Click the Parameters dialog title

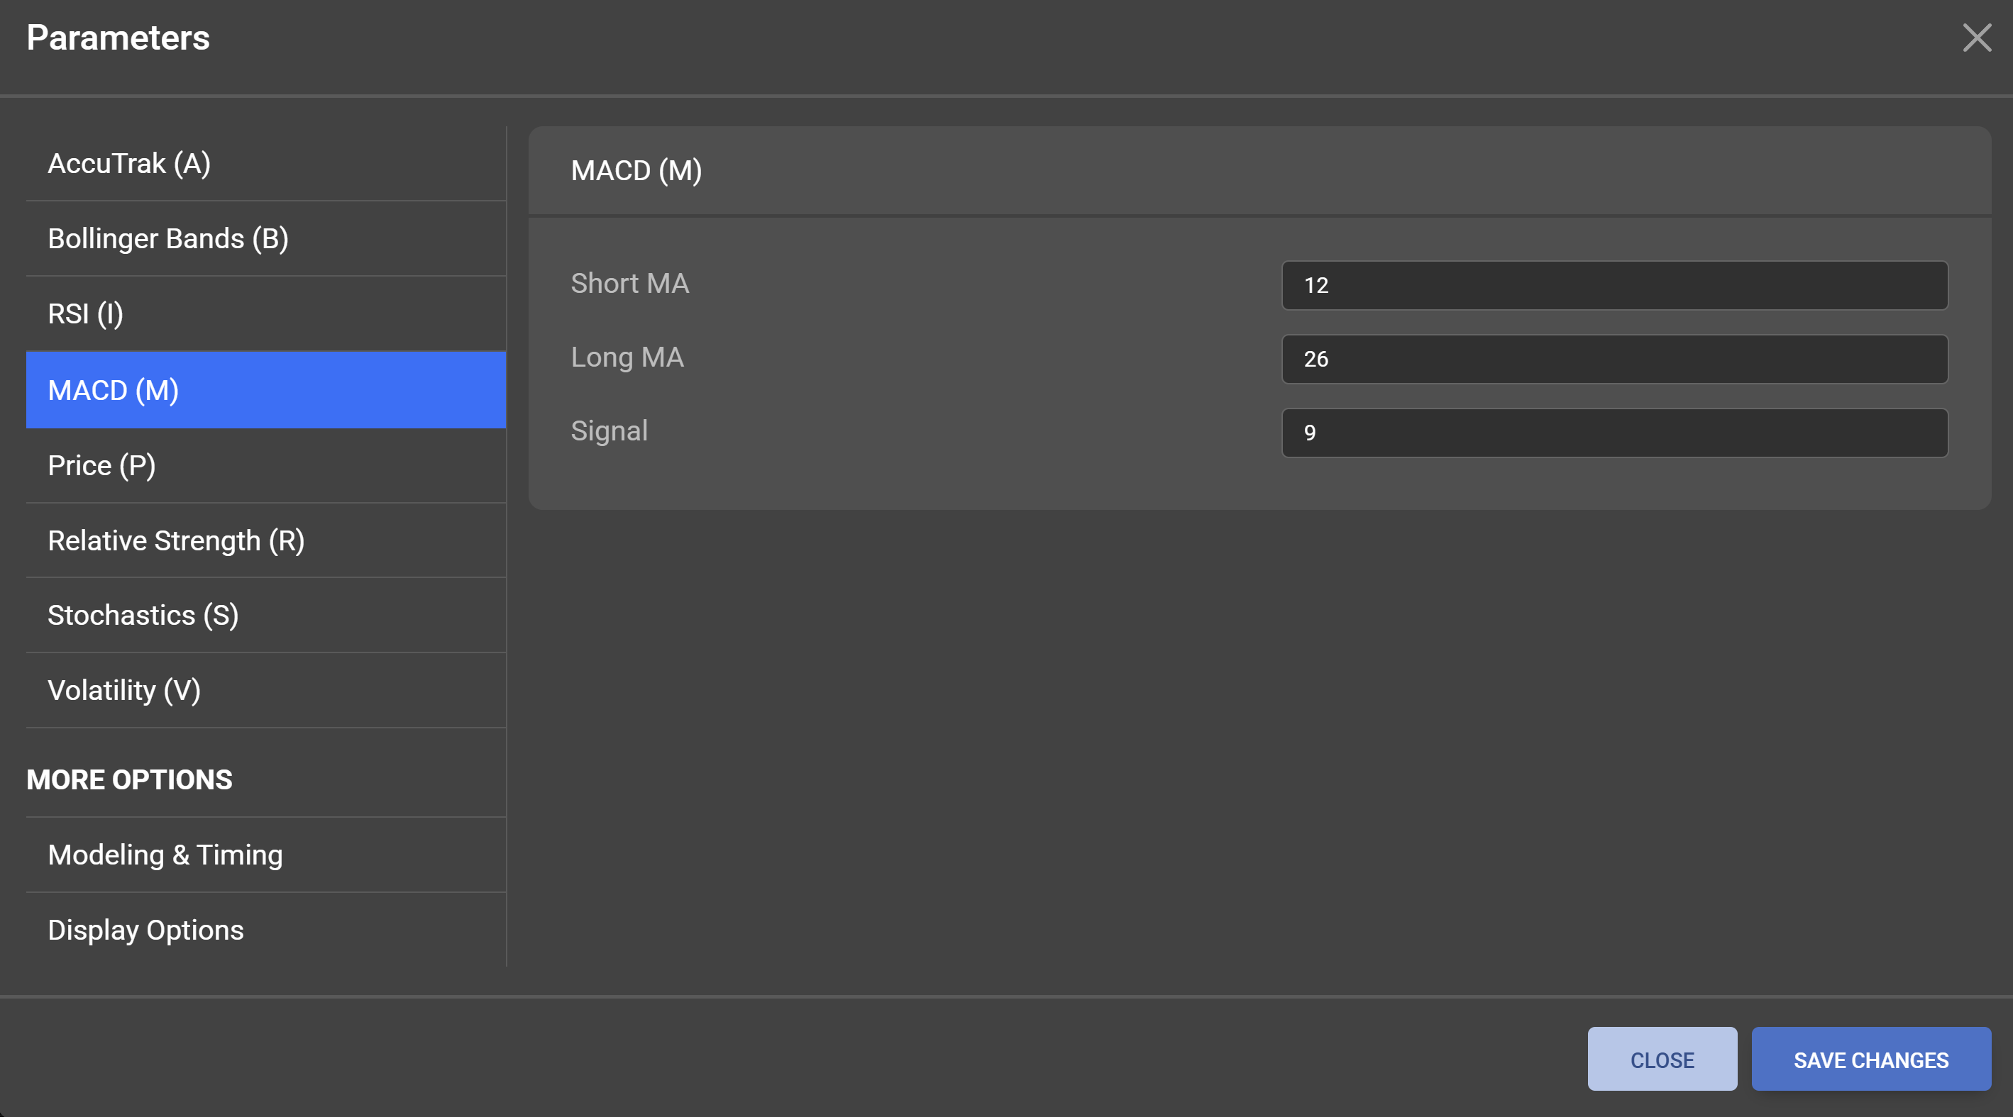pyautogui.click(x=118, y=38)
